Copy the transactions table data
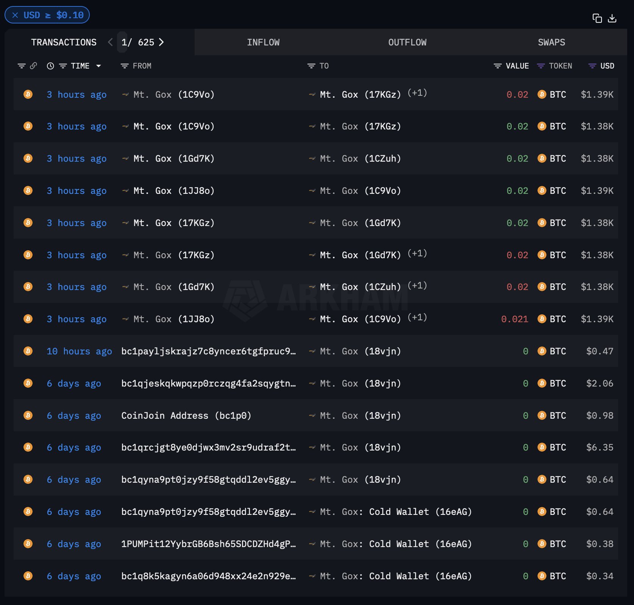The width and height of the screenshot is (634, 605). [597, 18]
